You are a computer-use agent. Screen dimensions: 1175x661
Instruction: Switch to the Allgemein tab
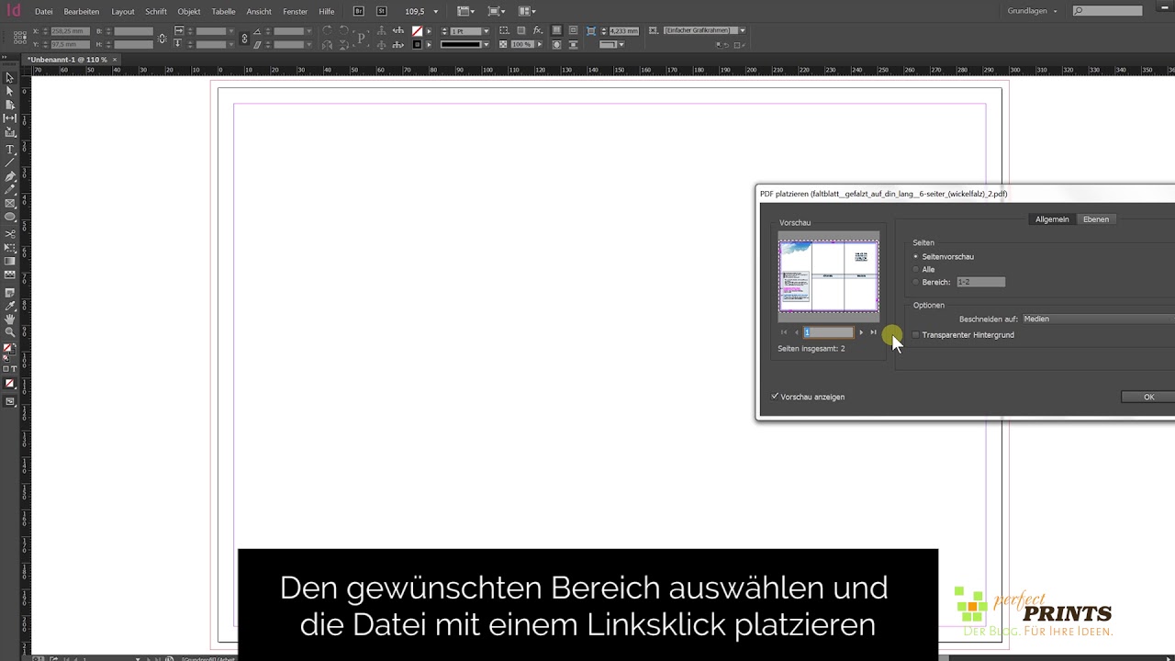click(1052, 219)
